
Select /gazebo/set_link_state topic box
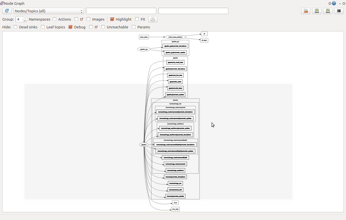[175, 75]
